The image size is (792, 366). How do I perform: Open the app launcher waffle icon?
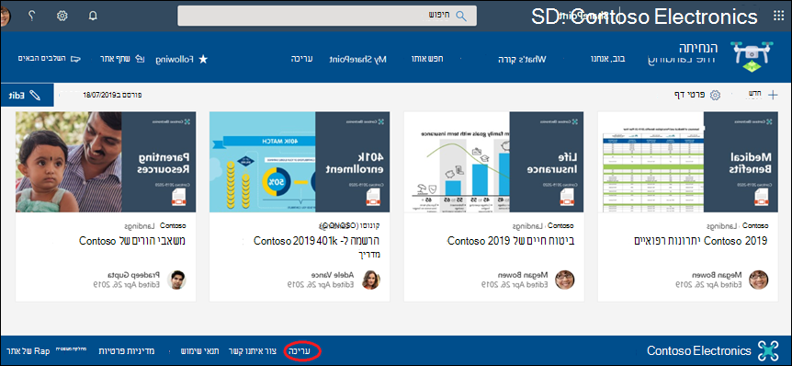coord(779,16)
